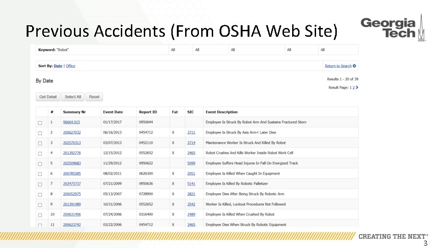Viewport: 441px width, 248px height.
Task: Click event date 12/15/2012
Action: tap(112, 153)
